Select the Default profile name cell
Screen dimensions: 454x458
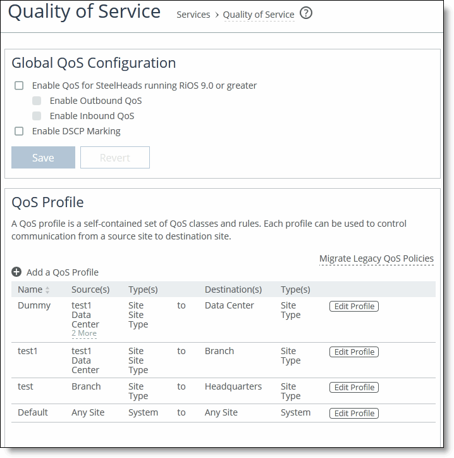tap(33, 412)
